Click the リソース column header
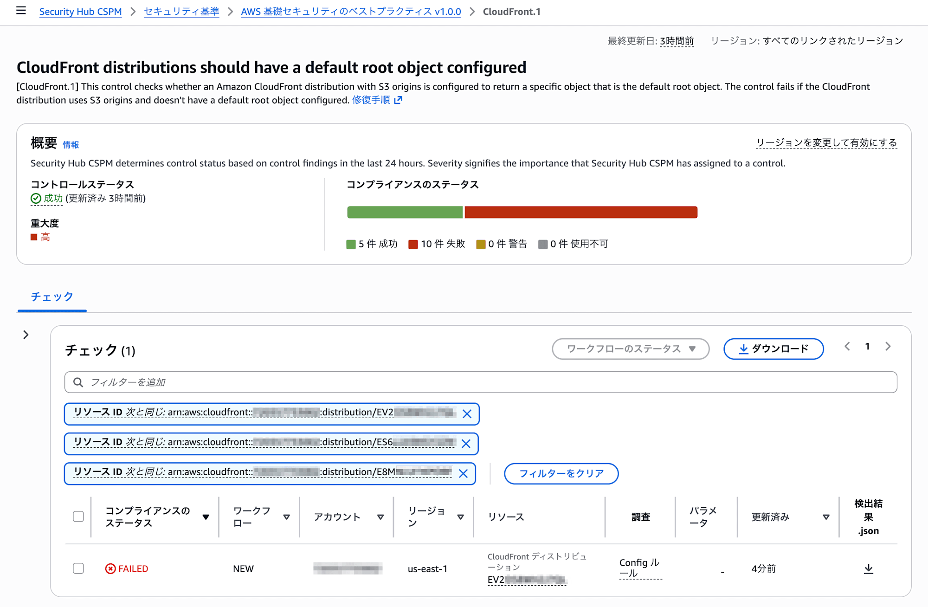 point(506,517)
